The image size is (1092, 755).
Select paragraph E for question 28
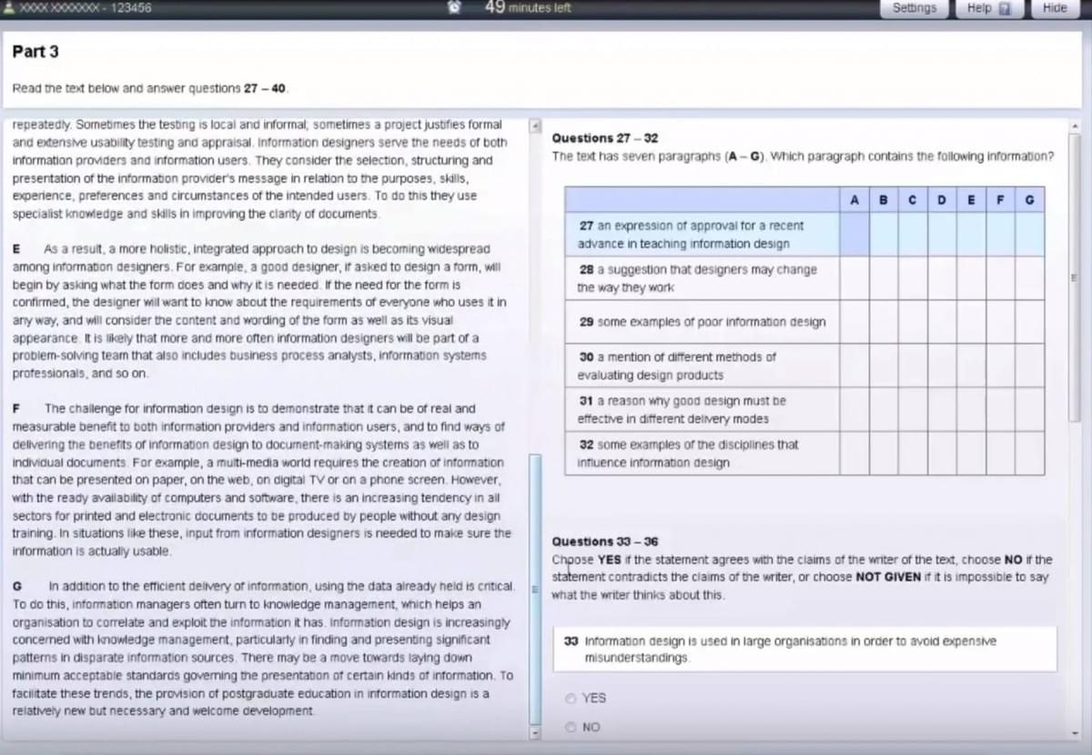971,277
